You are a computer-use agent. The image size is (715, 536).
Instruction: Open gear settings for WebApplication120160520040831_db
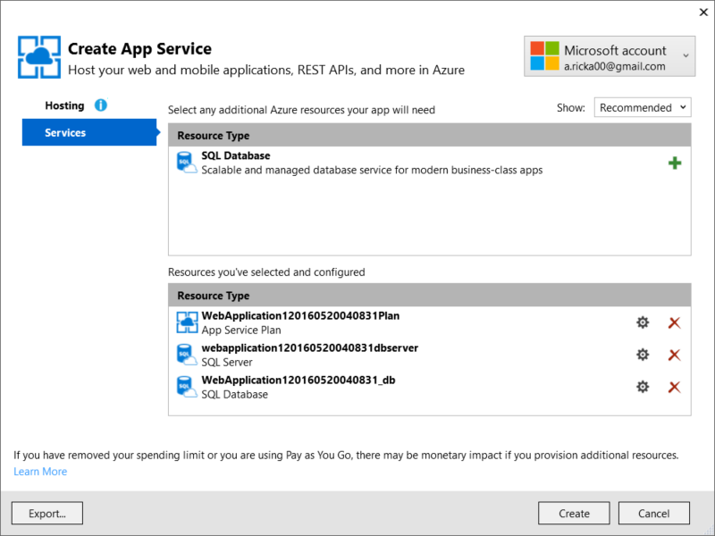click(643, 387)
